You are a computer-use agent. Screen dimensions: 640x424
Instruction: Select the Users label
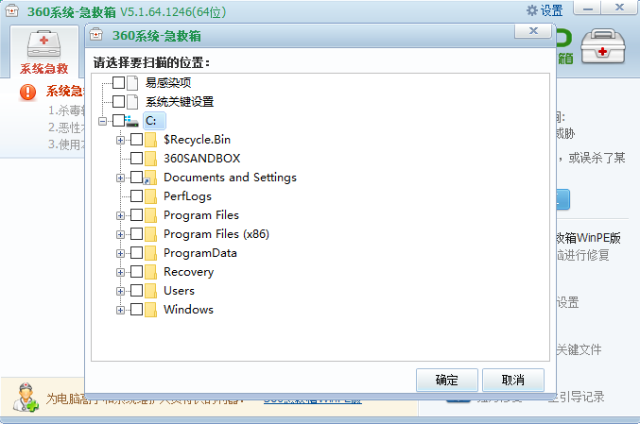tap(180, 291)
